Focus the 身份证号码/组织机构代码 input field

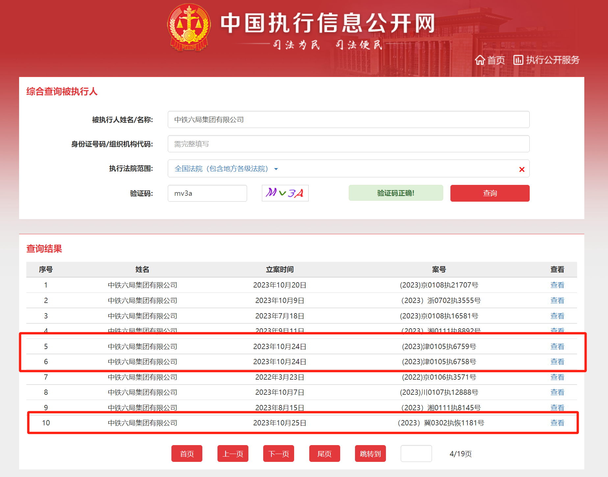pos(348,144)
